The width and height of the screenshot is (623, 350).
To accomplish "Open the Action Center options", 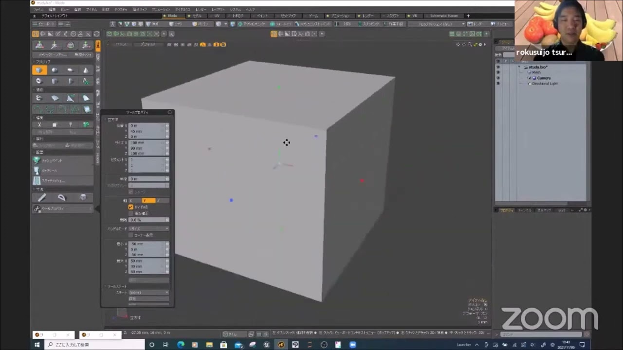I will click(x=253, y=24).
